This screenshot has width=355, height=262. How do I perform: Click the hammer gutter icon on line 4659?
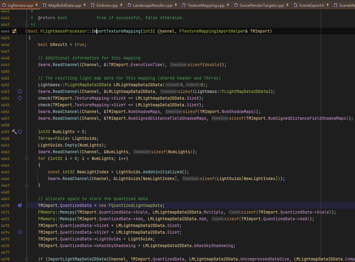click(14, 132)
